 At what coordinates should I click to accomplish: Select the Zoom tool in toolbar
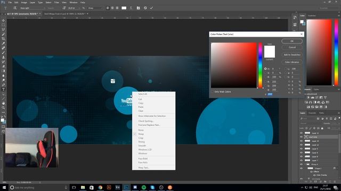point(3,108)
